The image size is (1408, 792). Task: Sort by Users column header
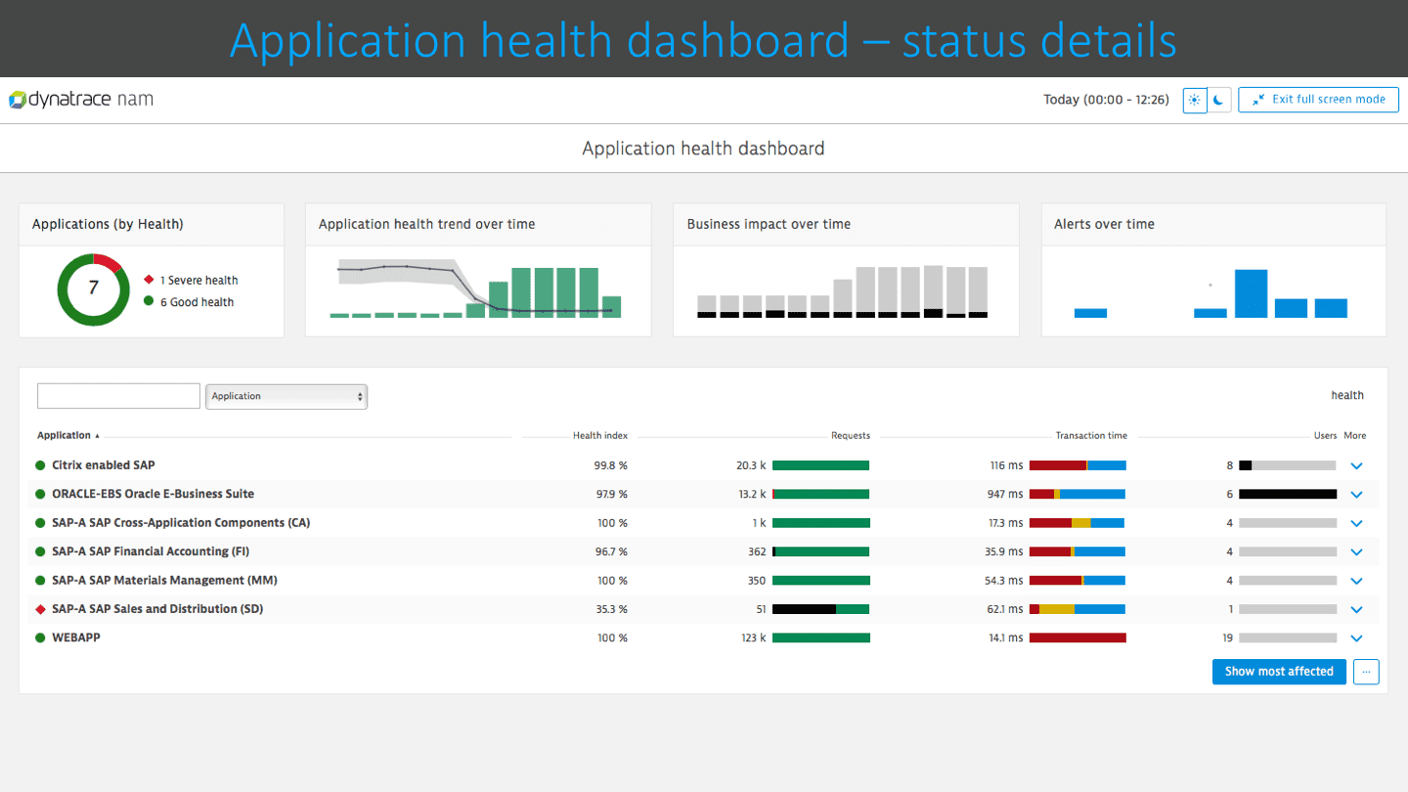point(1325,436)
